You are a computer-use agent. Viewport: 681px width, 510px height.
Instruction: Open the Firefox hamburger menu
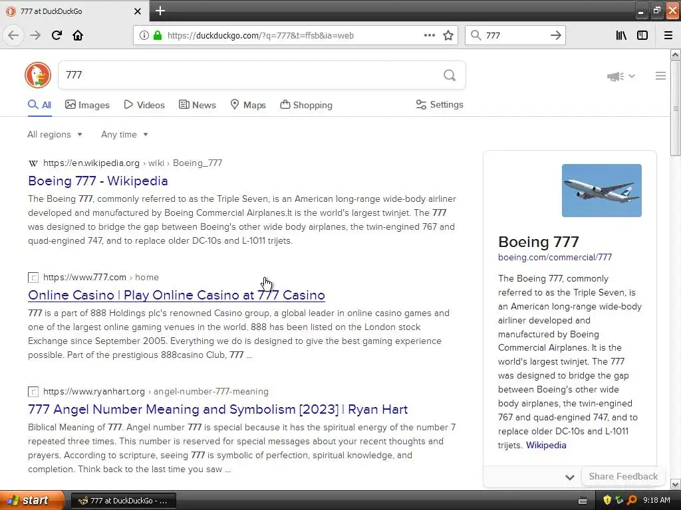pyautogui.click(x=668, y=35)
